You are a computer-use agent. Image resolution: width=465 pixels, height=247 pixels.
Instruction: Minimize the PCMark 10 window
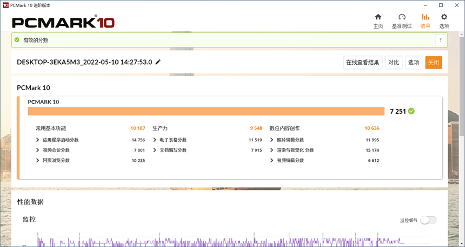[425, 5]
